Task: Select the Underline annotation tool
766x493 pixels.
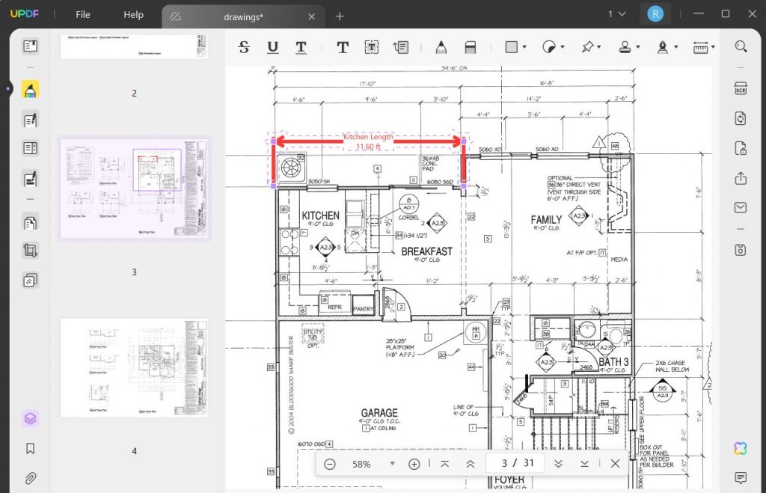Action: click(272, 47)
